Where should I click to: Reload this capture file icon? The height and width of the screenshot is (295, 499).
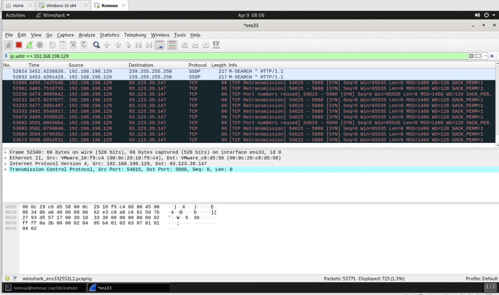coord(84,45)
